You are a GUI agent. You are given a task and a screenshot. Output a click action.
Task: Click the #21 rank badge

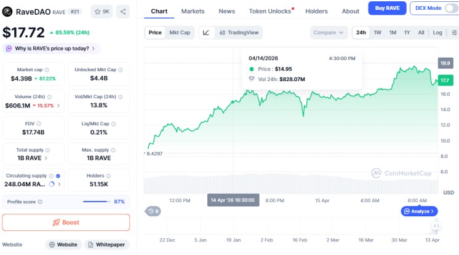pyautogui.click(x=75, y=12)
